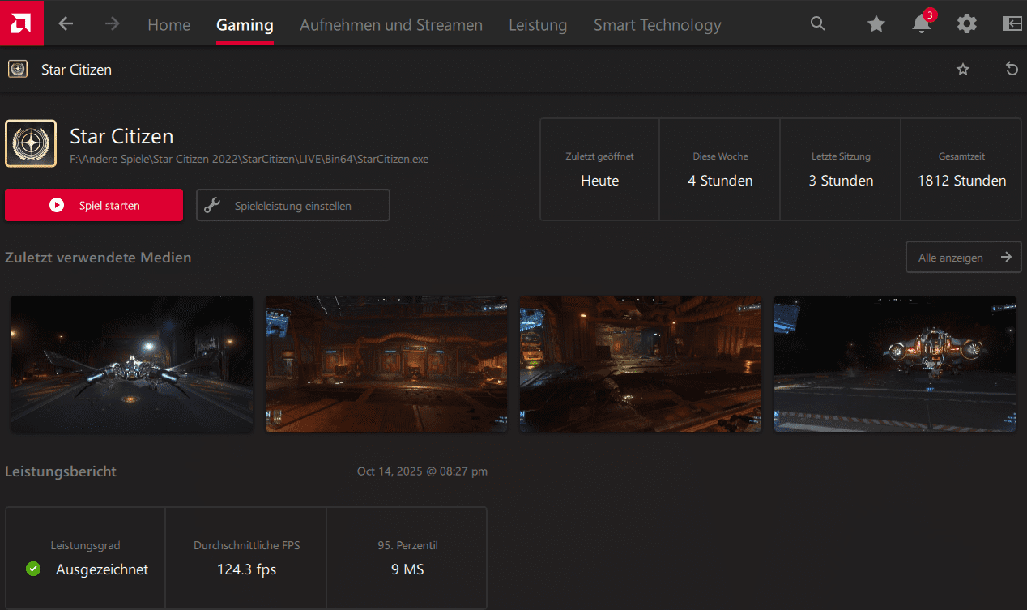
Task: Open fourth thumbnail showing landed spaceship
Action: [895, 364]
